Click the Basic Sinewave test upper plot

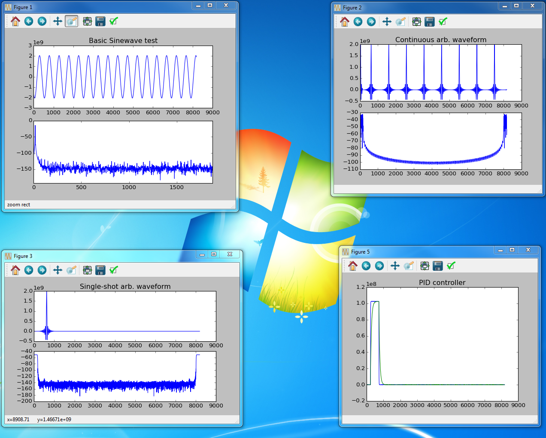[x=123, y=77]
